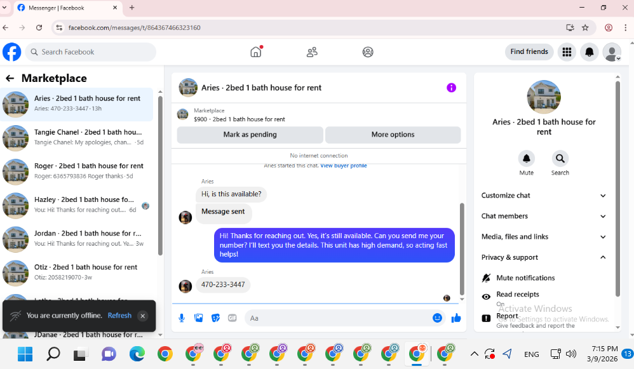This screenshot has height=369, width=634.
Task: Open the Groups icon in top navigation
Action: click(368, 51)
